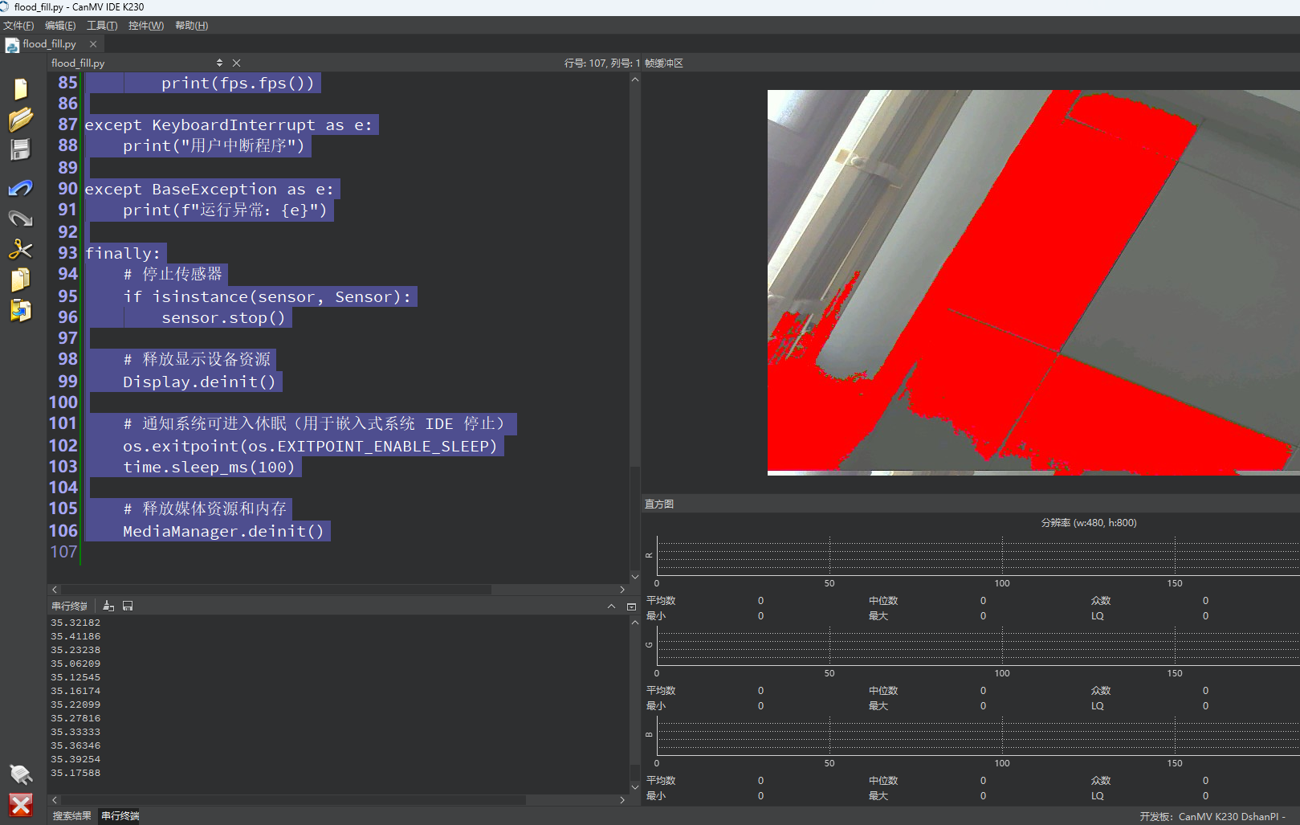Open a file with the folder icon
The image size is (1300, 825).
pos(21,119)
